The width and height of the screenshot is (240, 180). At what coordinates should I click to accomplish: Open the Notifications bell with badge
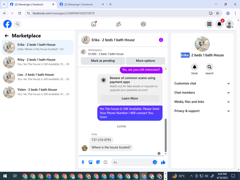coord(219,24)
